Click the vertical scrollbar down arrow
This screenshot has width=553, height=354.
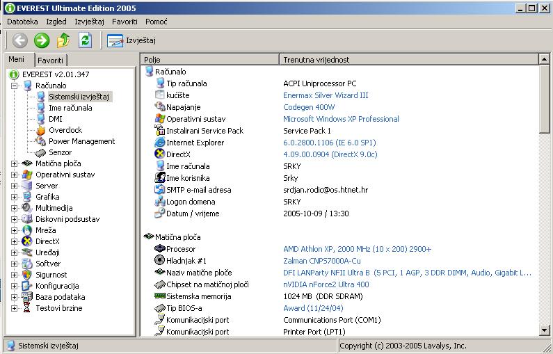point(546,332)
